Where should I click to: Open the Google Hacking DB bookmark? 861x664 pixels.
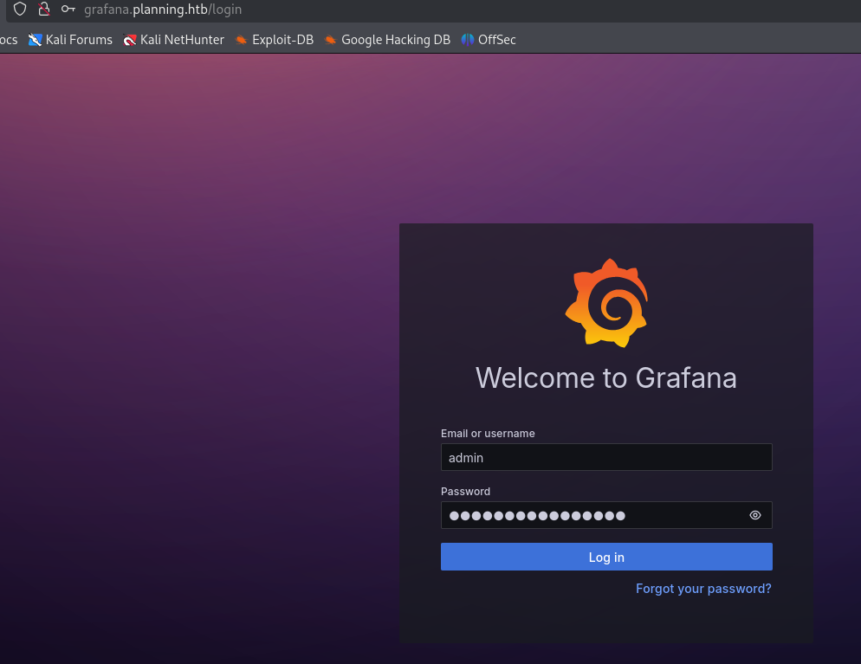point(395,40)
